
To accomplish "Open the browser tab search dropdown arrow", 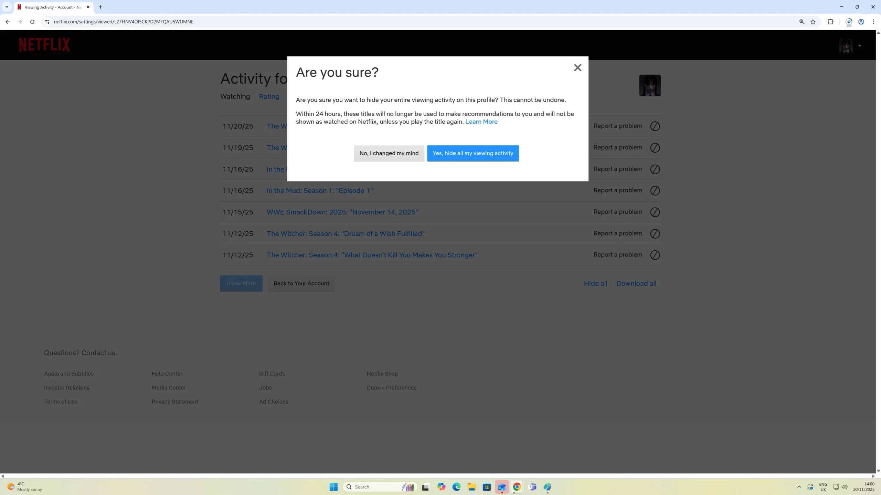I will [7, 7].
